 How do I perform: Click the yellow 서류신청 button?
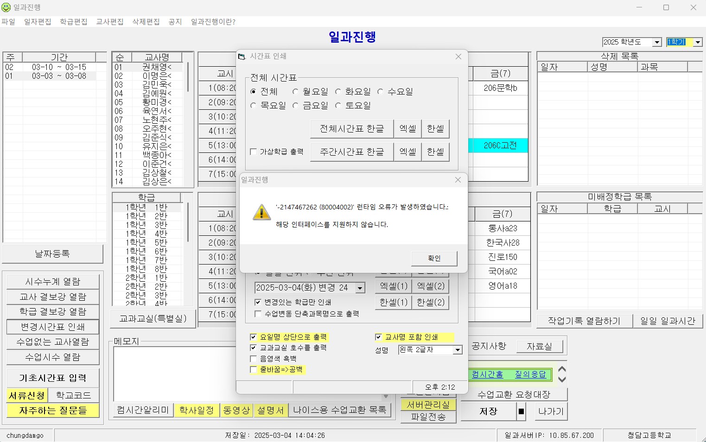(27, 396)
